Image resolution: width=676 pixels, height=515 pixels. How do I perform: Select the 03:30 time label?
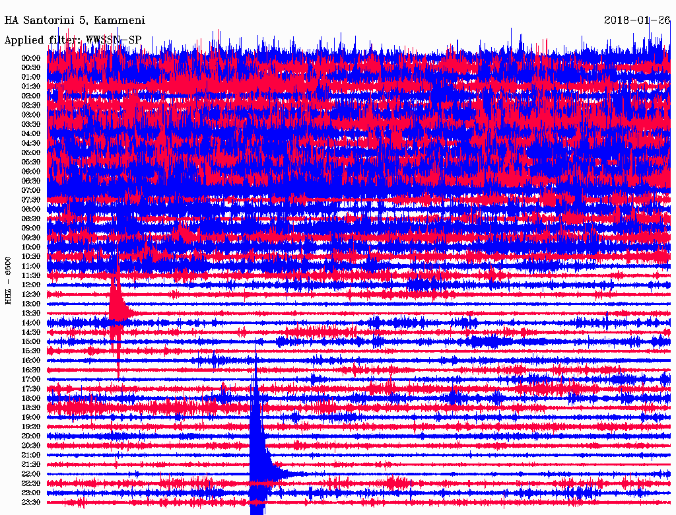pyautogui.click(x=31, y=124)
